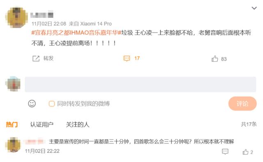Image resolution: width=263 pixels, height=162 pixels.
Task: Click the orange 评论 submit button
Action: (242, 103)
